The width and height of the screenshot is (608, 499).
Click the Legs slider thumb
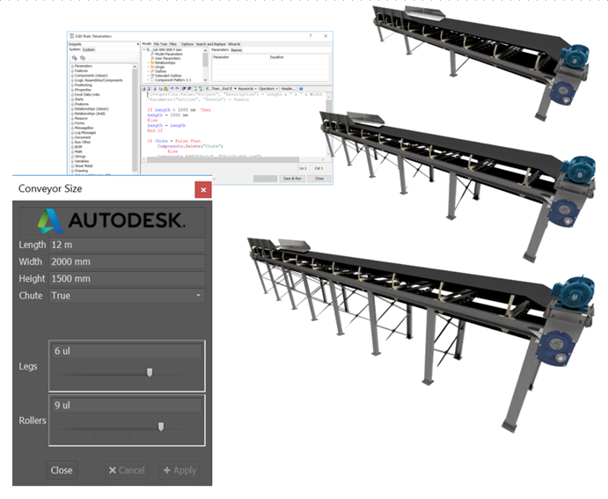tap(150, 372)
